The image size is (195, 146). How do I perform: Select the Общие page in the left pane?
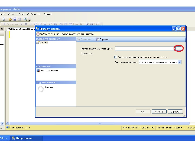click(44, 42)
